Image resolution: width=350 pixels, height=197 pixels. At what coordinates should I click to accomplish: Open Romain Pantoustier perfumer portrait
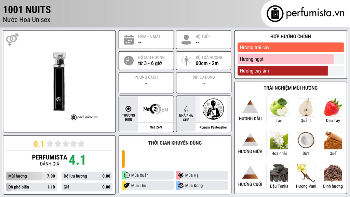tap(213, 109)
